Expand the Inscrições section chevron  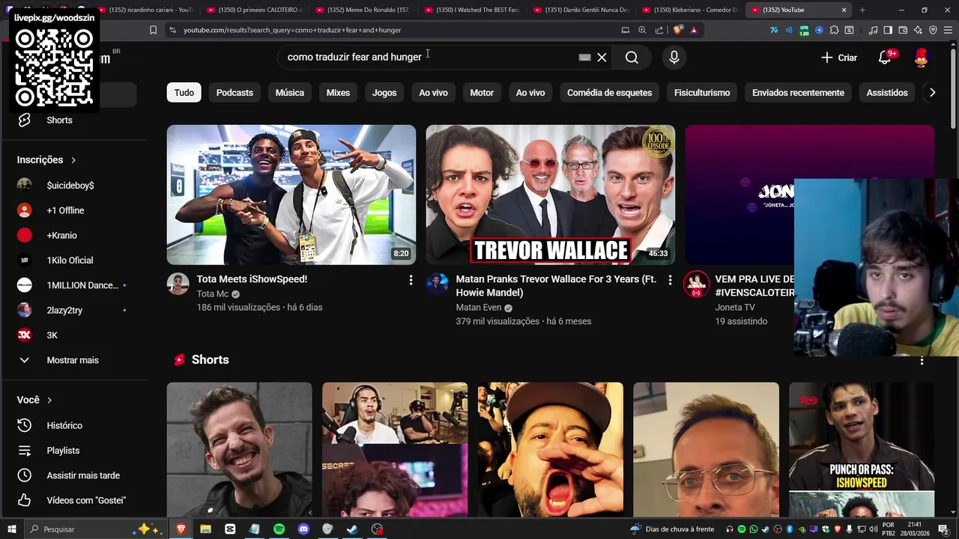[x=73, y=160]
